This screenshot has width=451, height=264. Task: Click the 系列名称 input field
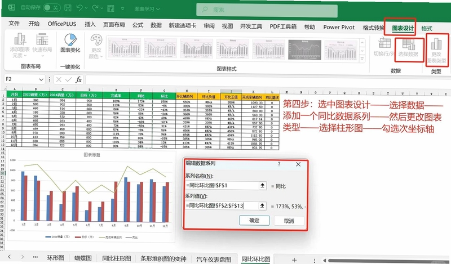(x=222, y=186)
